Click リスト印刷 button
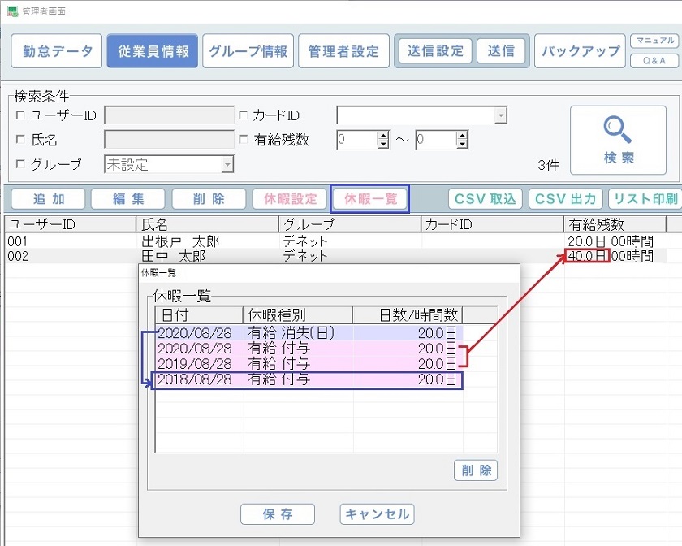The image size is (682, 546). coord(645,199)
